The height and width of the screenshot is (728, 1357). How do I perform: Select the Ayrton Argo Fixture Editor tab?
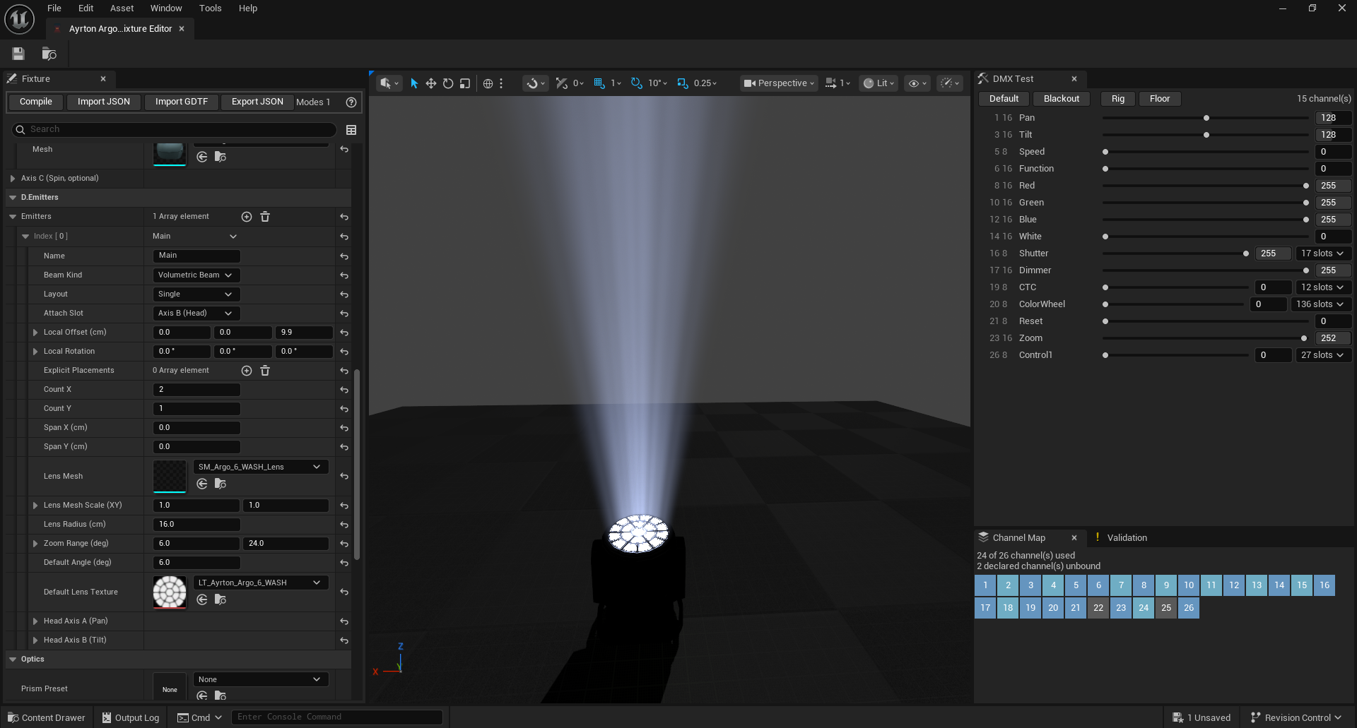pos(120,29)
